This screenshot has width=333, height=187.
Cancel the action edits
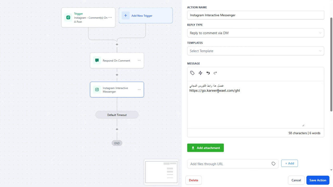tap(296, 180)
